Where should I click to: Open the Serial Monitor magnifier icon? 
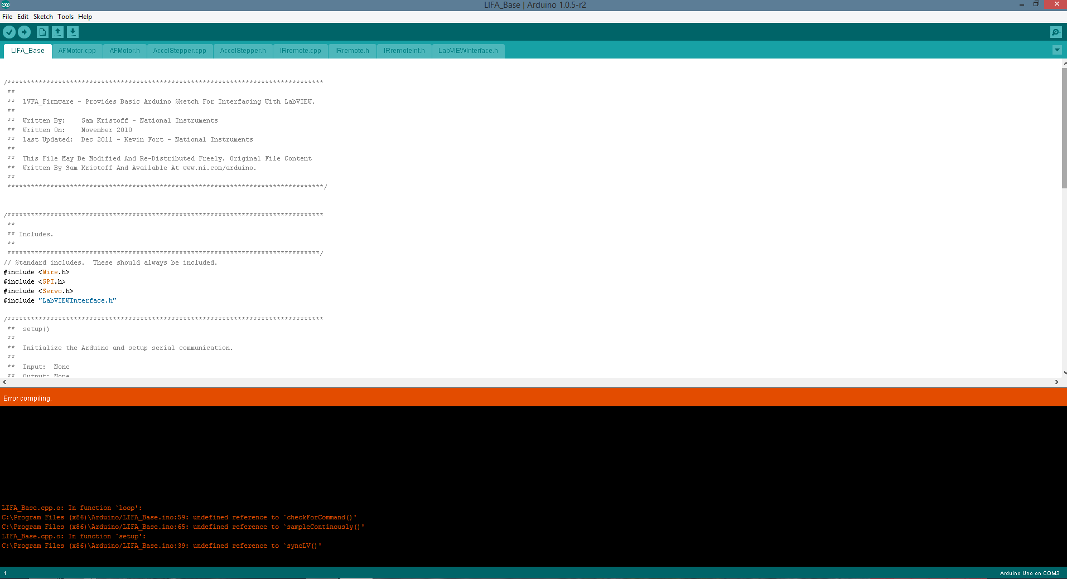(x=1056, y=32)
